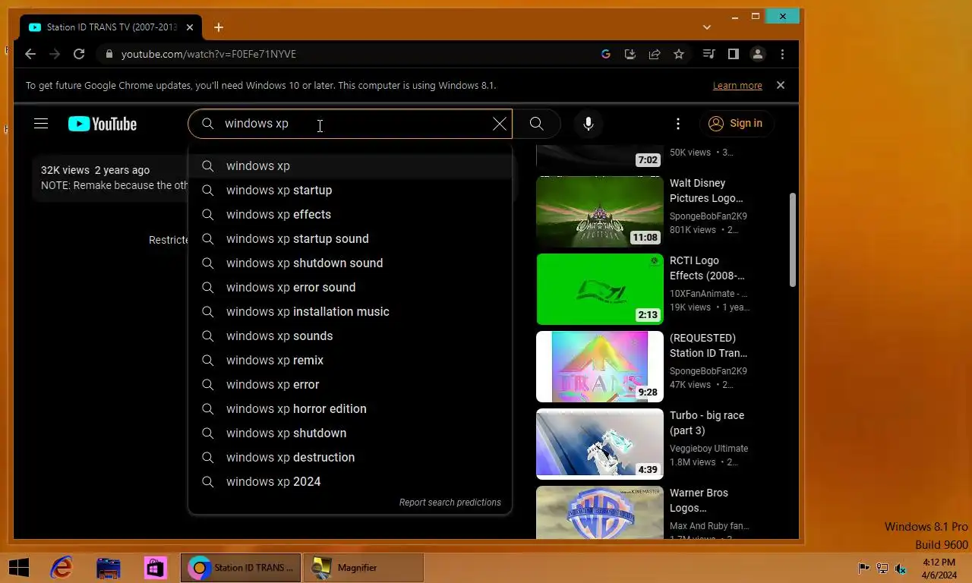Click the address bar URL
972x583 pixels.
[x=209, y=54]
